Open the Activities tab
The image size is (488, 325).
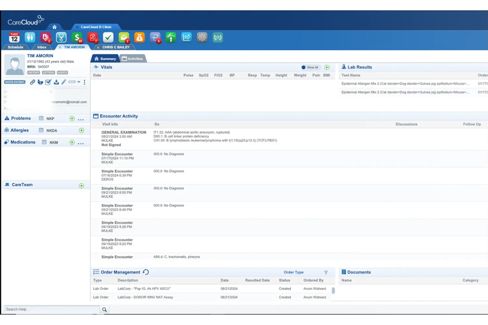coord(133,59)
